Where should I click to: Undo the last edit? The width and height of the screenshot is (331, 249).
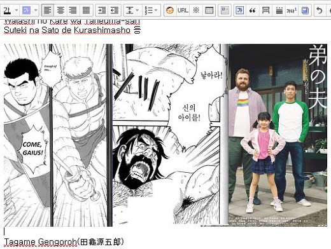pos(320,10)
